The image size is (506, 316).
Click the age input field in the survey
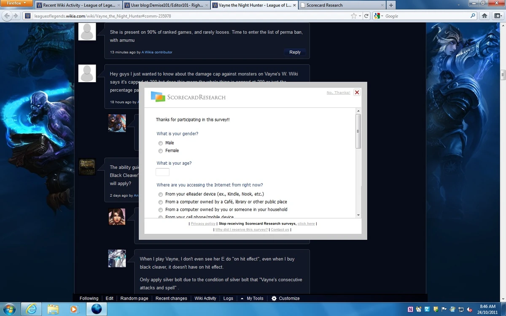click(x=162, y=172)
